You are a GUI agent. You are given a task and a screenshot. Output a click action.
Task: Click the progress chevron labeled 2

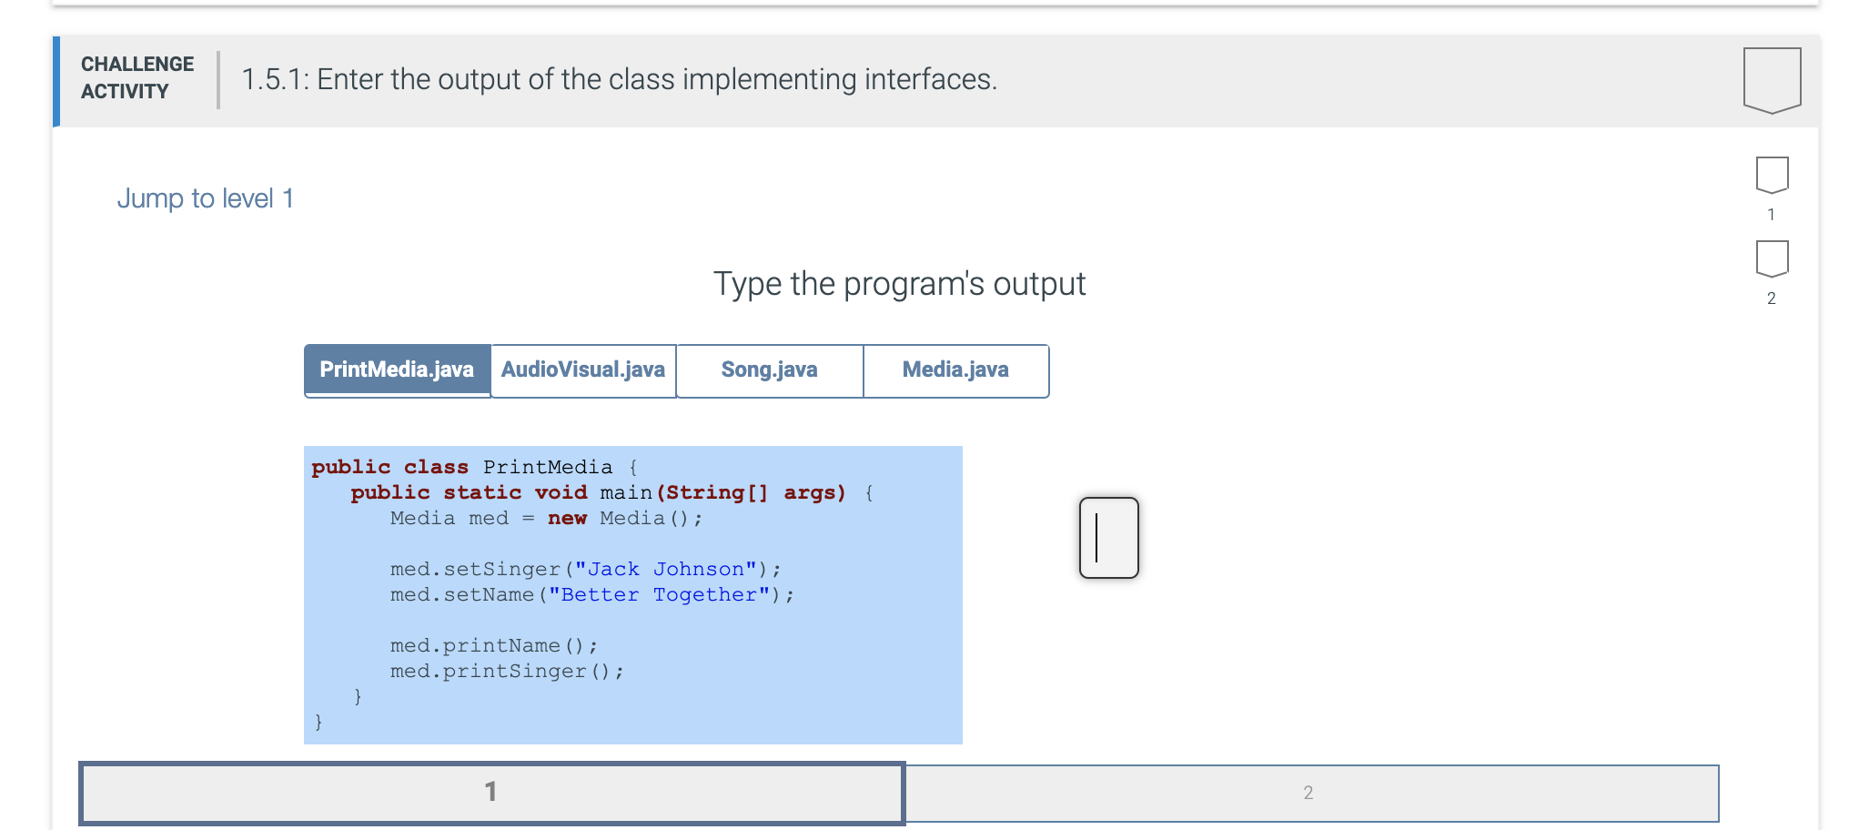[1769, 262]
